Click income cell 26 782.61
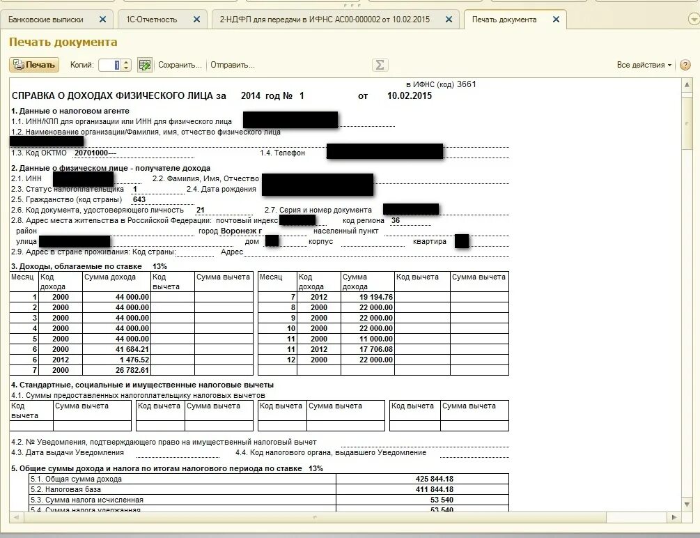The height and width of the screenshot is (538, 700). click(x=116, y=370)
